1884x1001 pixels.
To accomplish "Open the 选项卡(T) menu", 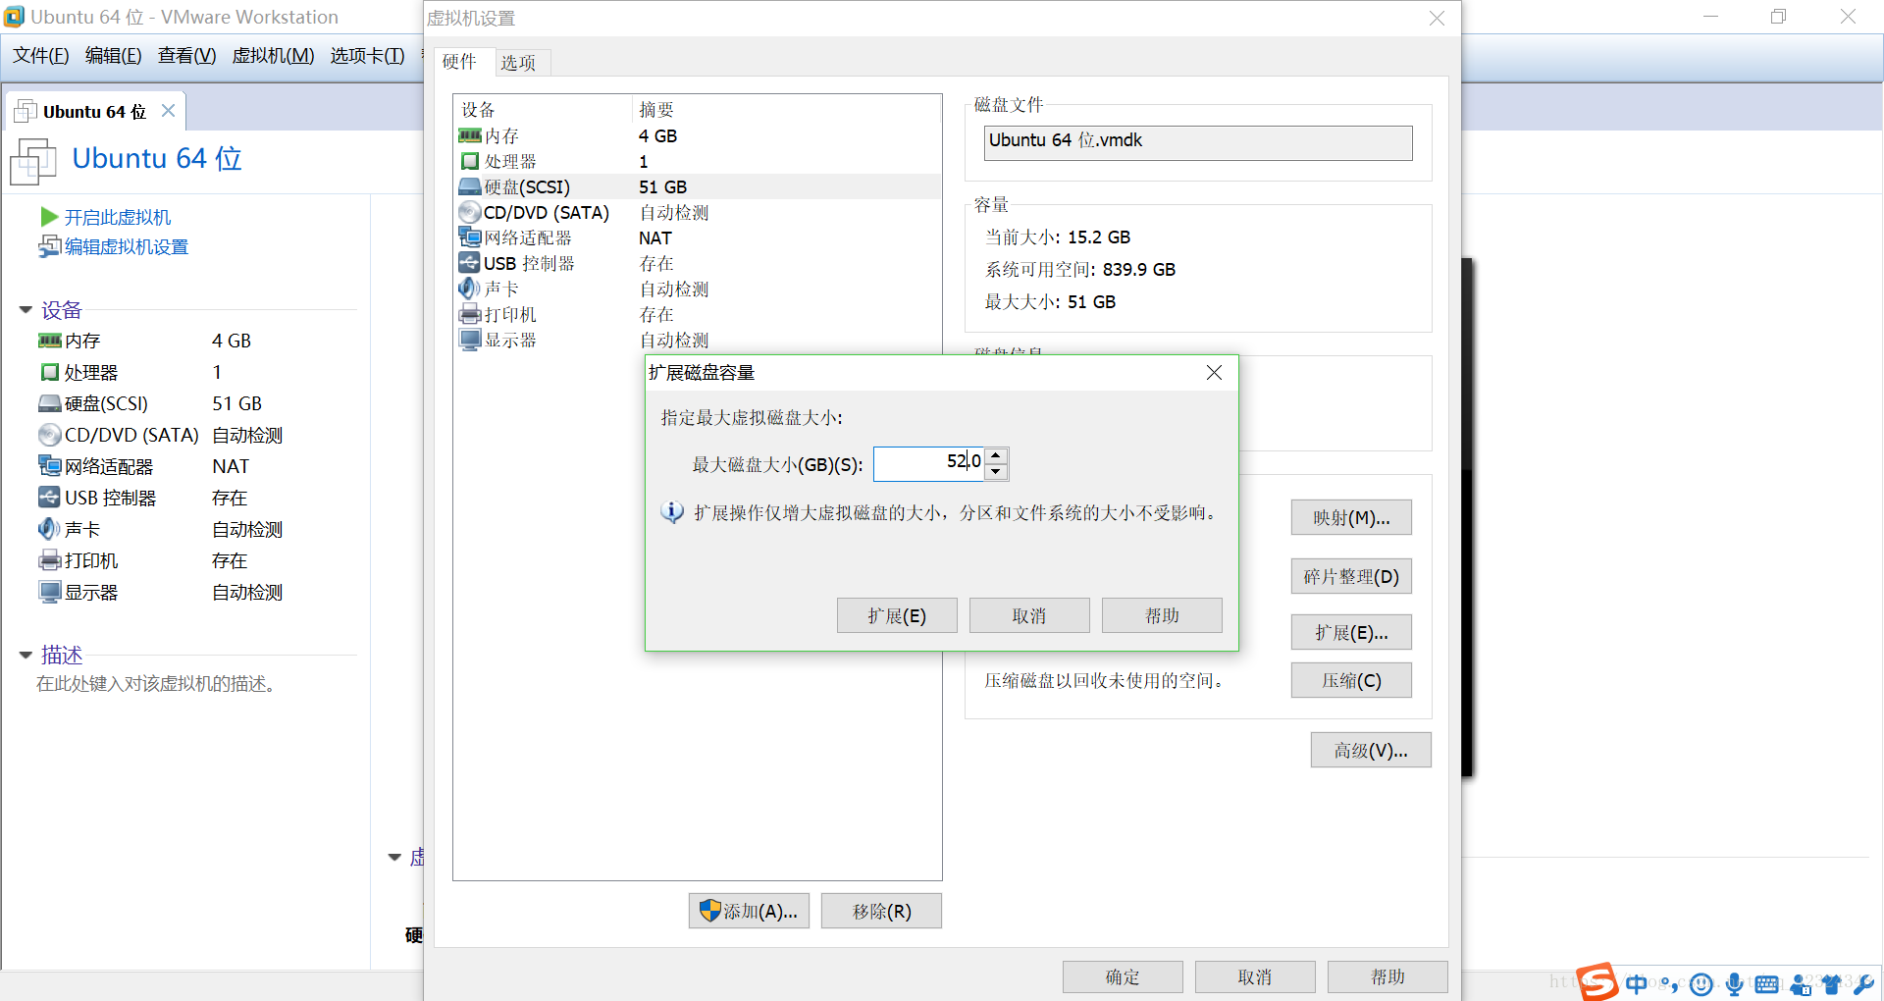I will pyautogui.click(x=367, y=56).
